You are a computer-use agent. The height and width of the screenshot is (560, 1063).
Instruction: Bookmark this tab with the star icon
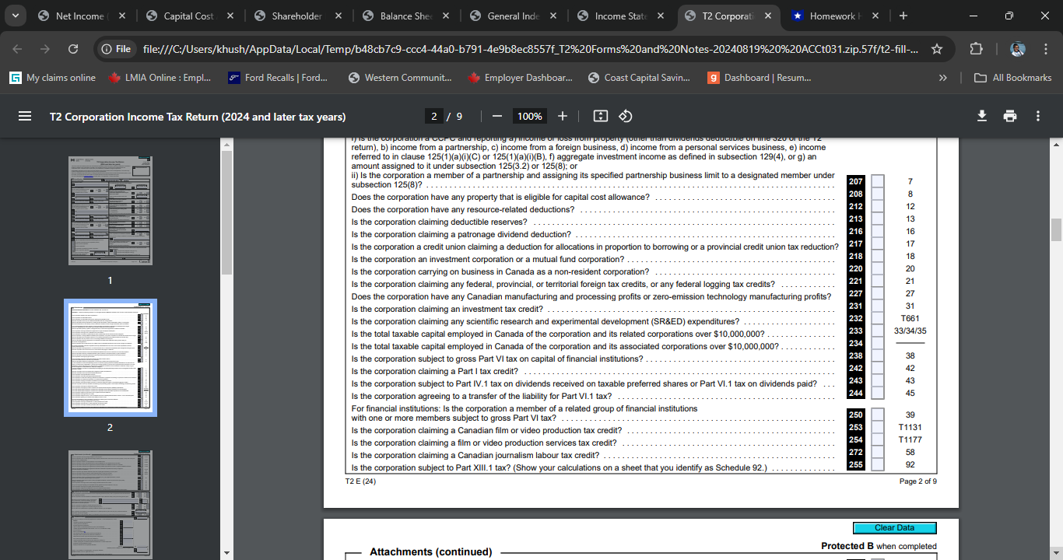tap(937, 49)
